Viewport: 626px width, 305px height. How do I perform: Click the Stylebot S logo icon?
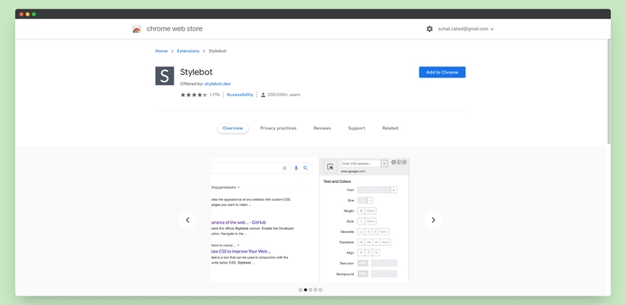[164, 76]
